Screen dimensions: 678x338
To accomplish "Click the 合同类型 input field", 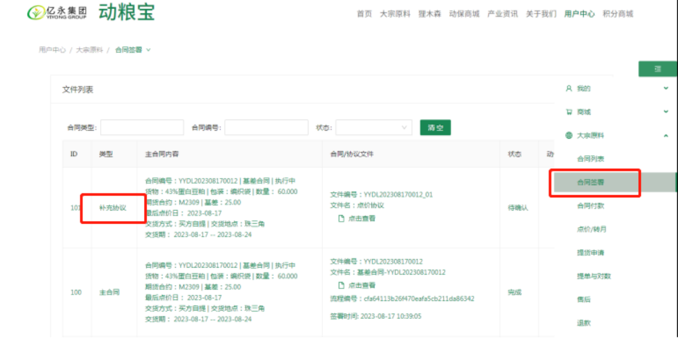I will 142,127.
